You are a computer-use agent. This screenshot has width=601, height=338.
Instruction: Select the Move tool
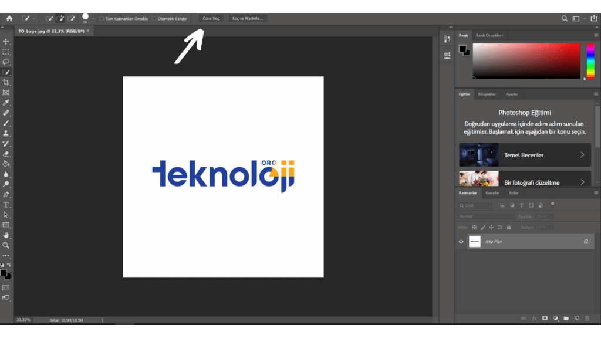click(x=6, y=42)
